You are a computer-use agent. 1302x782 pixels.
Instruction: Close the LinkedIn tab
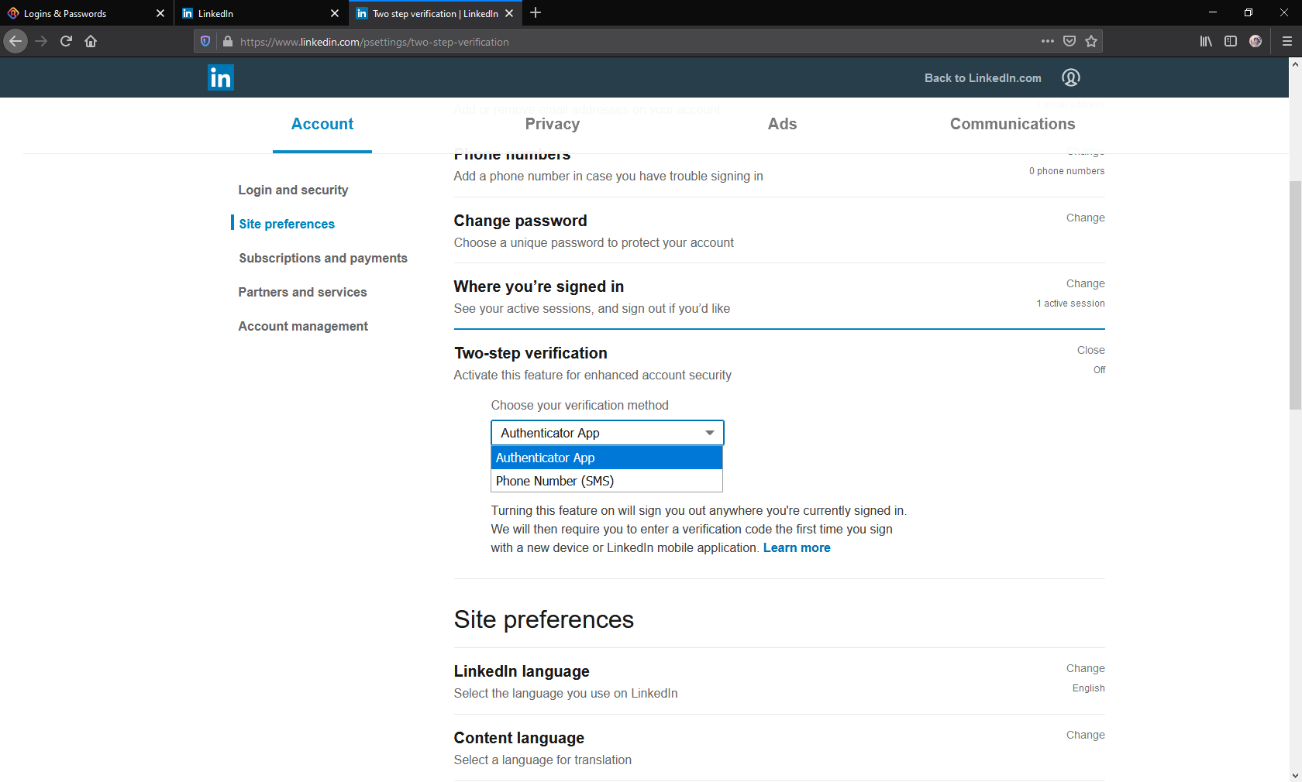(335, 13)
